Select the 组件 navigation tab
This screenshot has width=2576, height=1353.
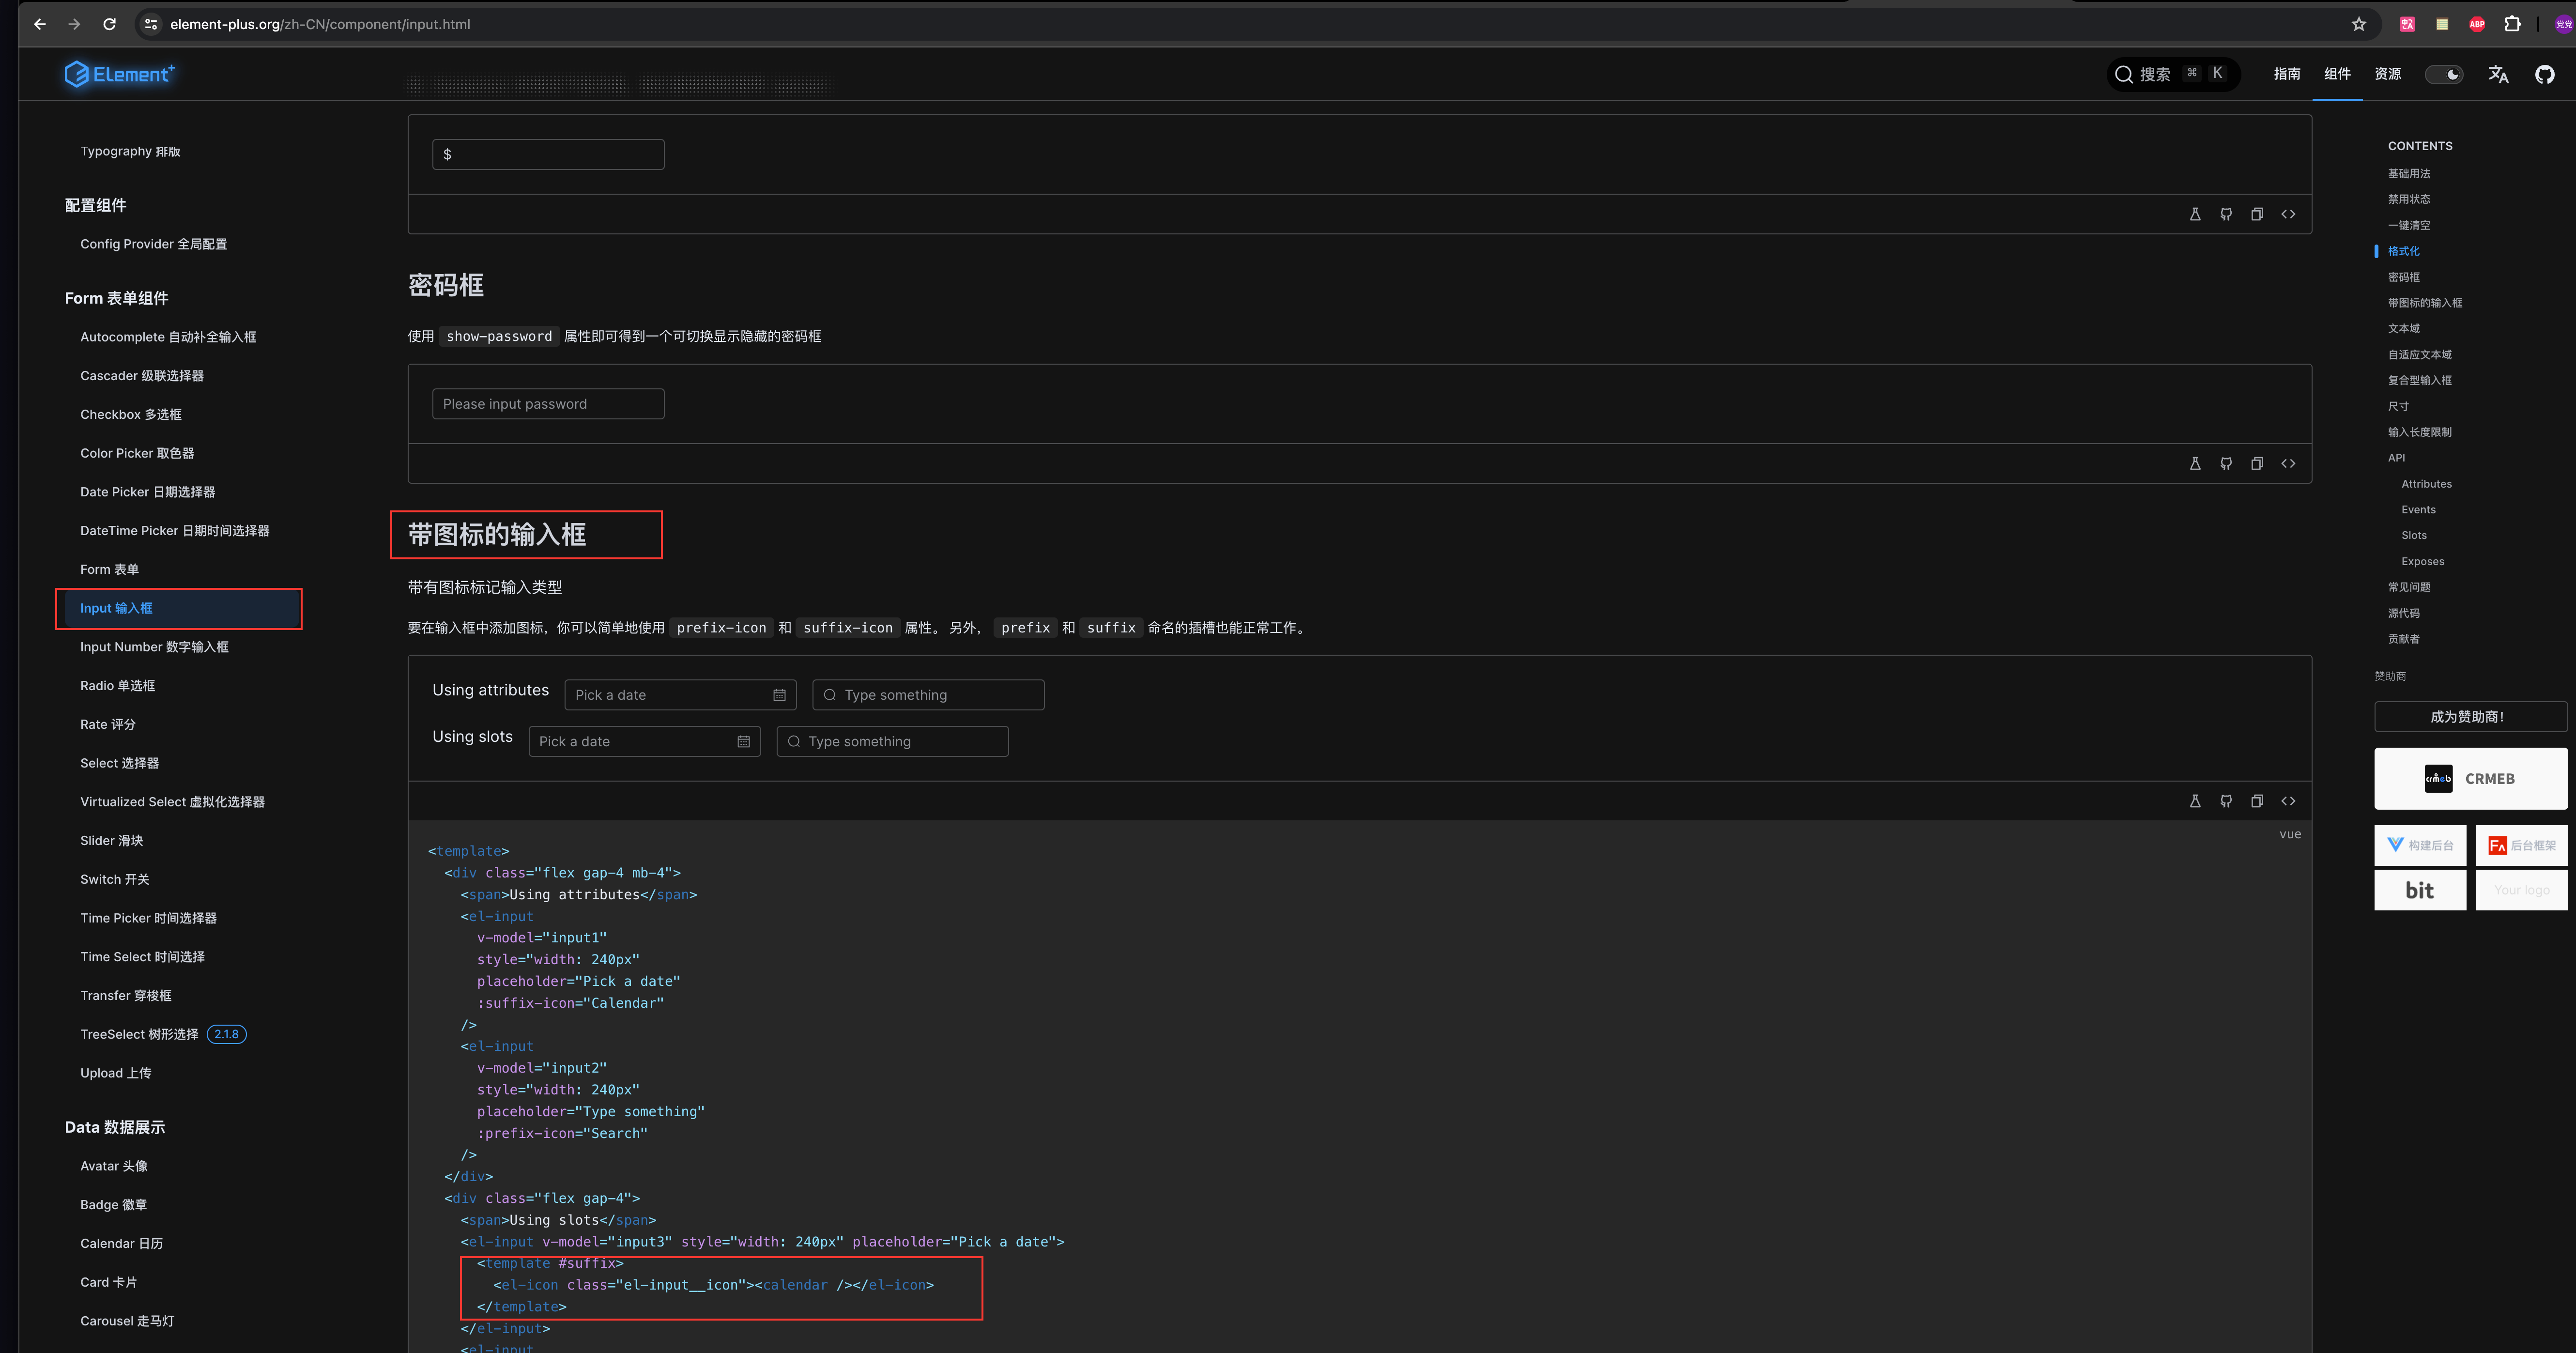[2337, 74]
